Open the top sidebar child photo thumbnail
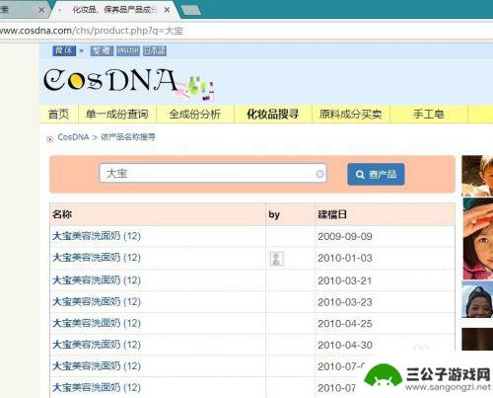This screenshot has height=398, width=493. 477,176
